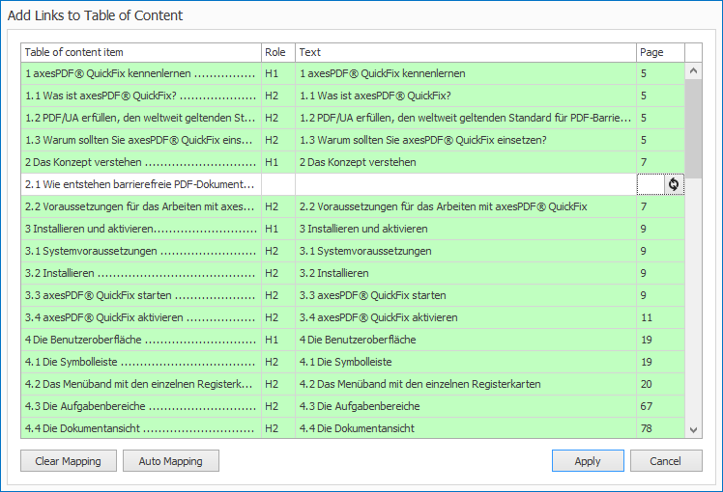Apply the table of content links

588,461
